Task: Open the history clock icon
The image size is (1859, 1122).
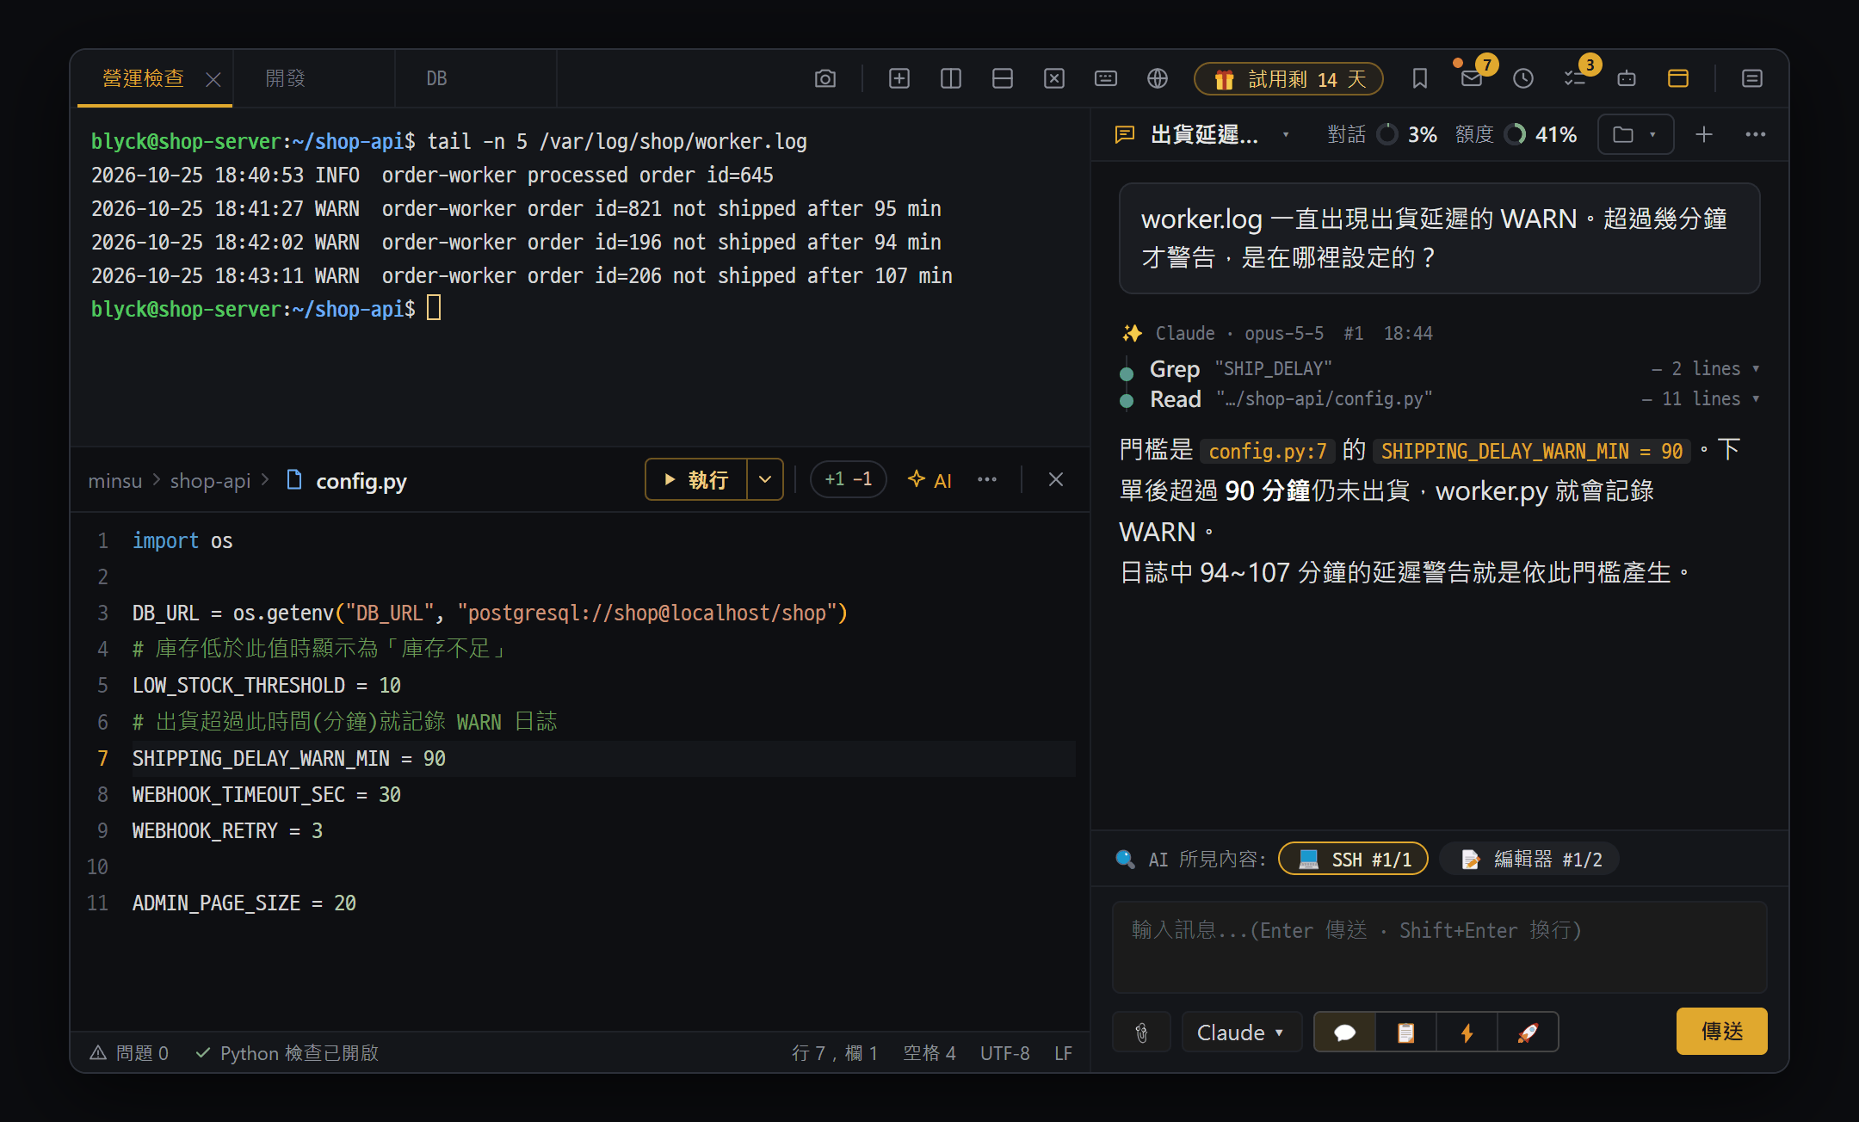Action: click(1522, 79)
